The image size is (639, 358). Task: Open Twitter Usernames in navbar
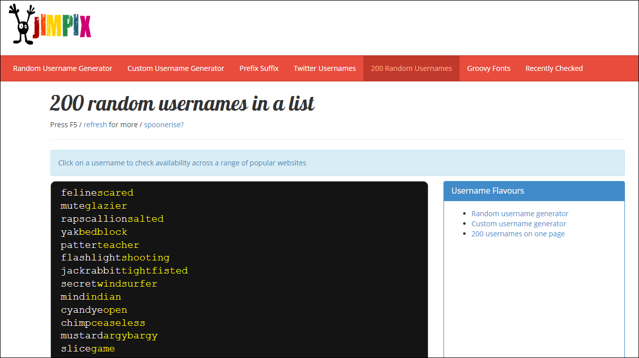pyautogui.click(x=325, y=68)
